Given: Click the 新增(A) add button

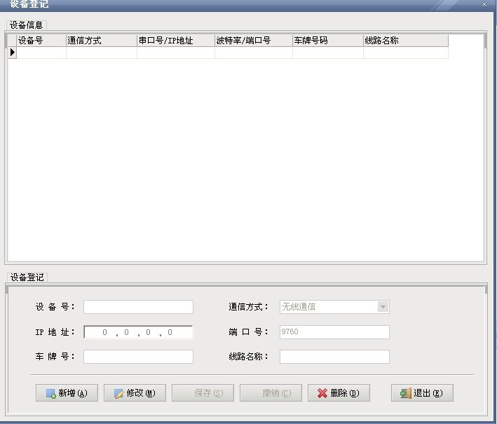Looking at the screenshot, I should pos(67,393).
